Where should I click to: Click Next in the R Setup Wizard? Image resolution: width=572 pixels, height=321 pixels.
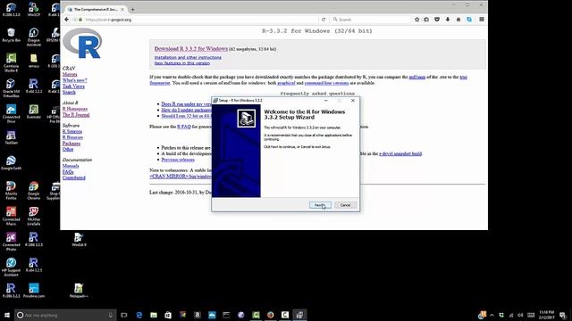(x=320, y=205)
